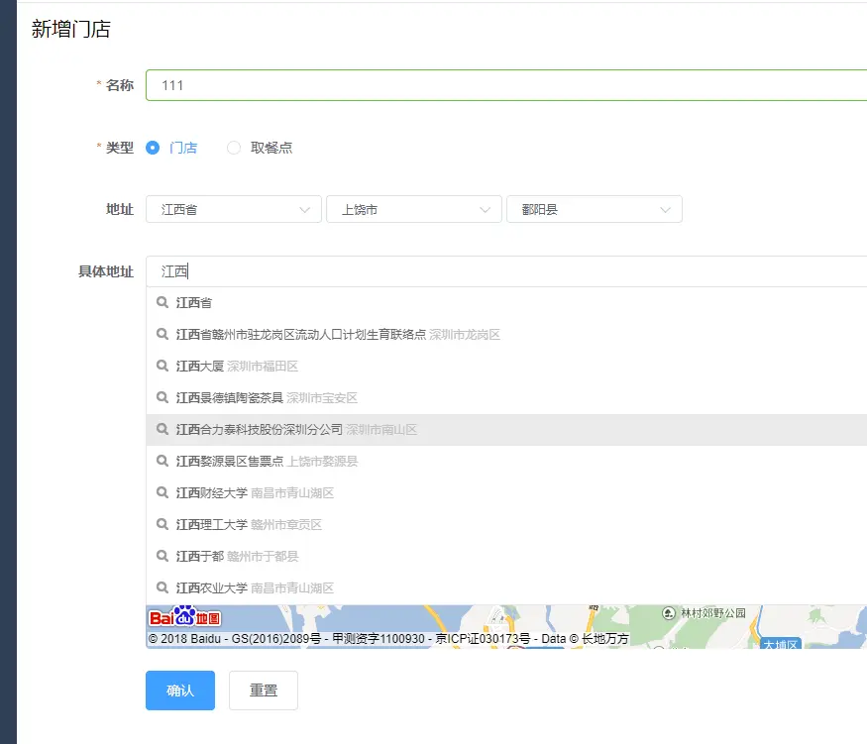Select the 江西省赣州市驻龙岗区 suggestion entry
The image size is (867, 744).
tap(297, 334)
